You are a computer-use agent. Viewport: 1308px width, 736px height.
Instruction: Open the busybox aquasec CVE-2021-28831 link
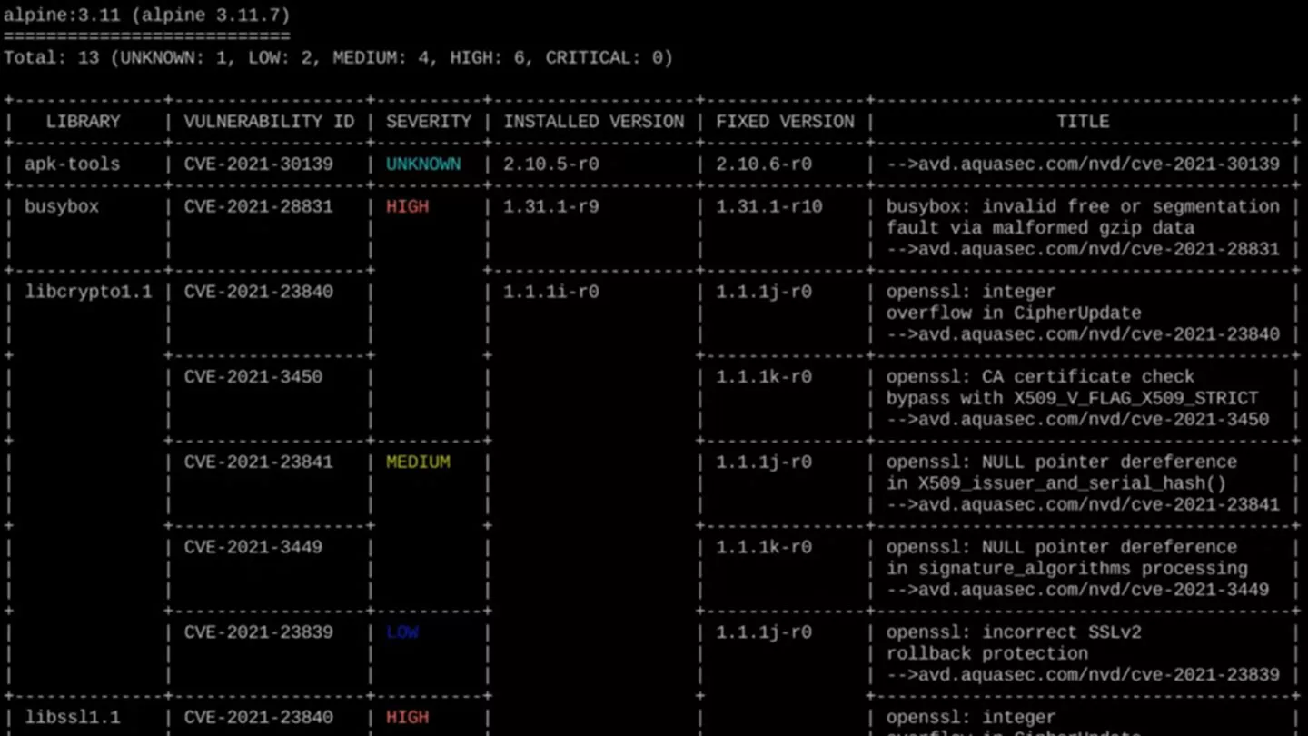(x=1083, y=249)
